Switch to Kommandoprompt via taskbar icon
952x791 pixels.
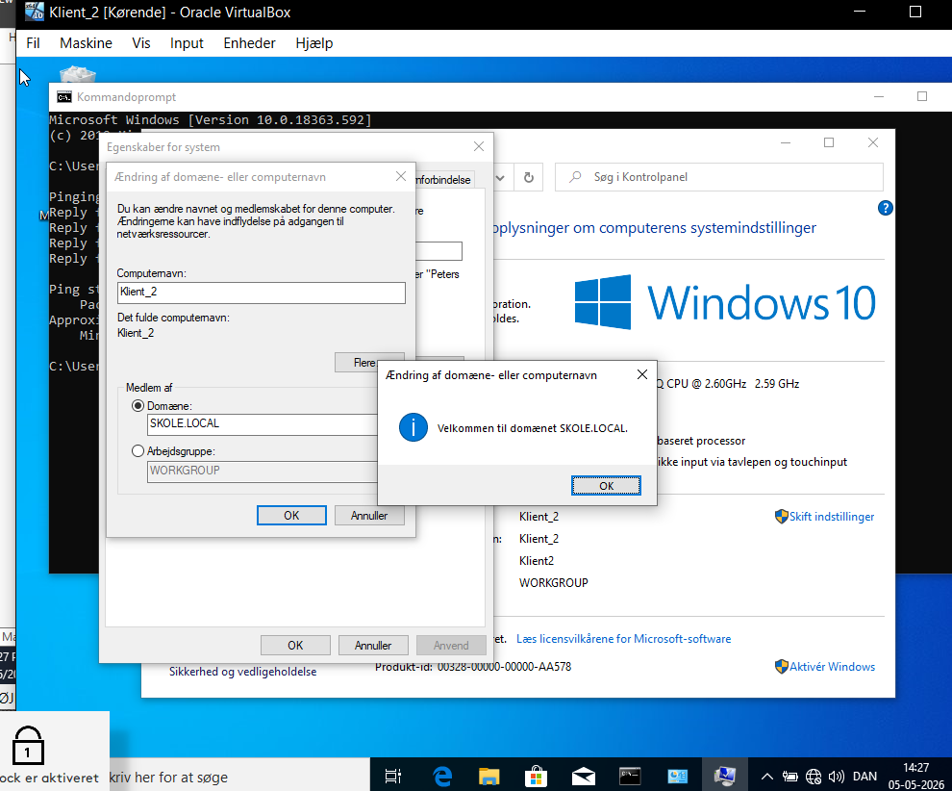click(x=630, y=776)
